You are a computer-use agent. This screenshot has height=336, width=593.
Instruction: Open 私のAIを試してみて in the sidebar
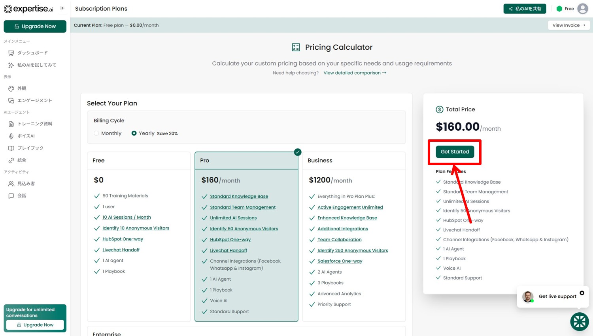pyautogui.click(x=36, y=65)
